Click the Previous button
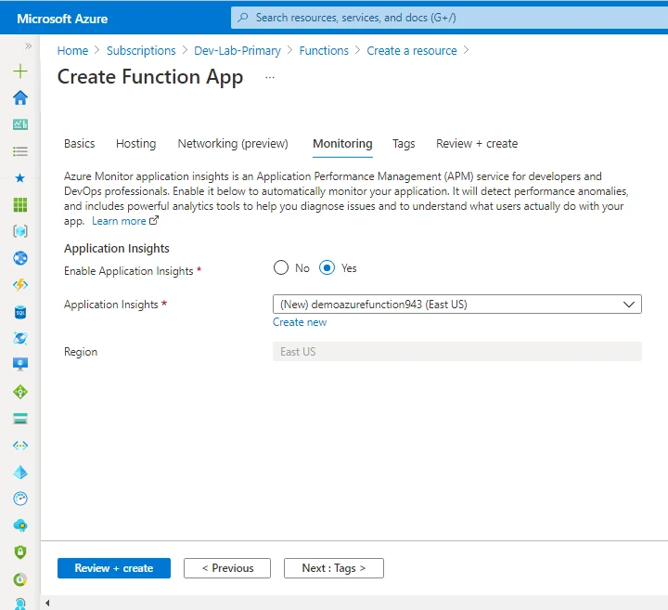 click(227, 568)
